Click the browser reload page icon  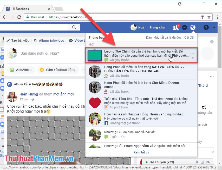19,17
